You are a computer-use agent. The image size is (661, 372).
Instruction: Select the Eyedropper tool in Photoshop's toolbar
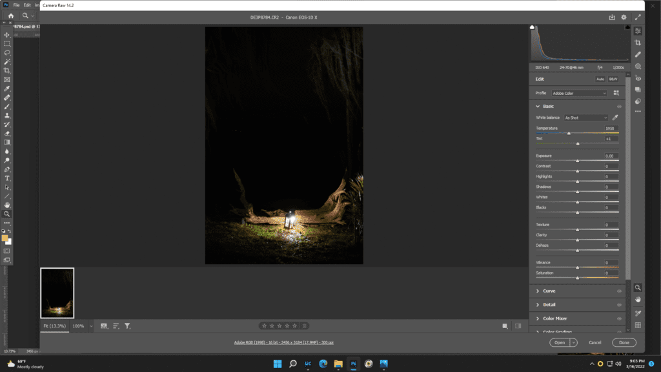tap(6, 88)
